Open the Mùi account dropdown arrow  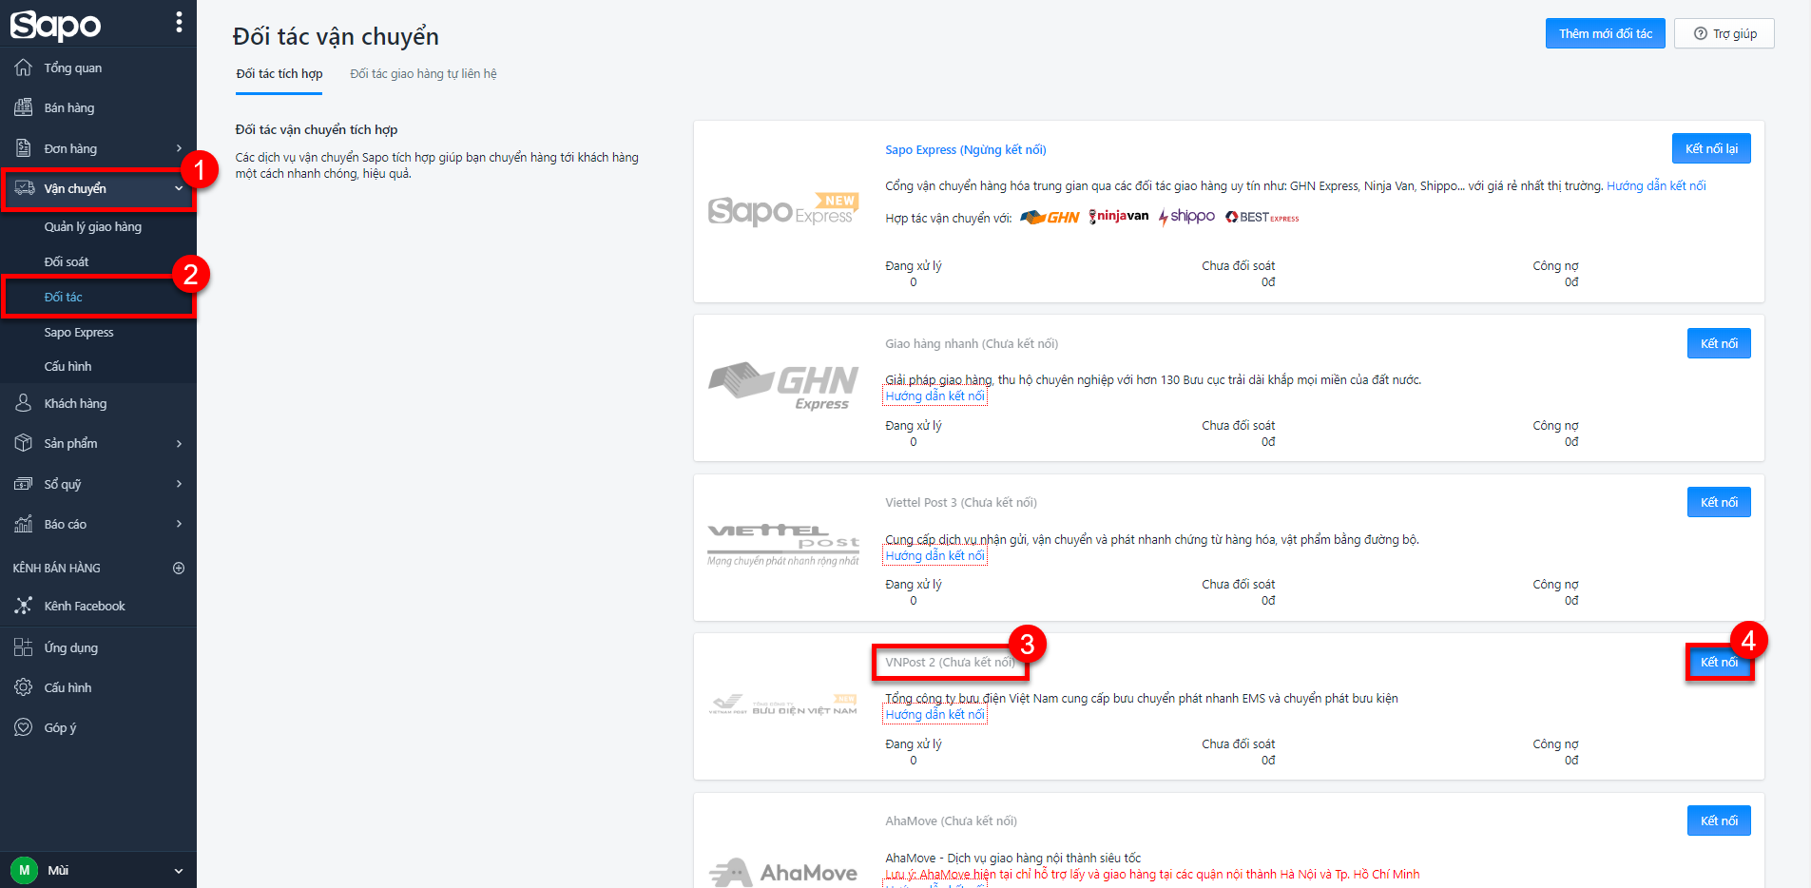(179, 871)
